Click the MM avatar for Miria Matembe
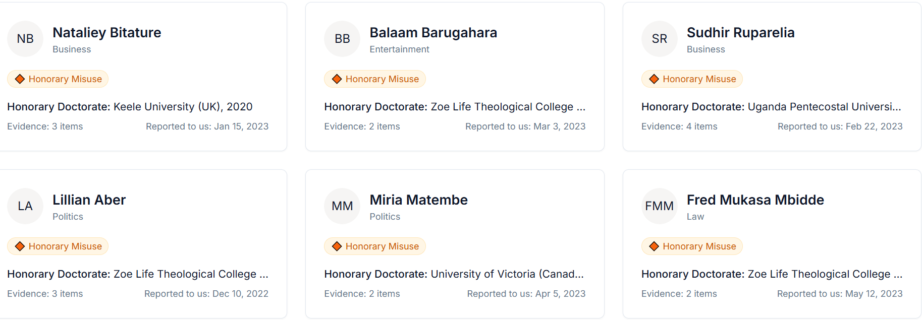Screen dimensions: 922x320 pyautogui.click(x=342, y=206)
